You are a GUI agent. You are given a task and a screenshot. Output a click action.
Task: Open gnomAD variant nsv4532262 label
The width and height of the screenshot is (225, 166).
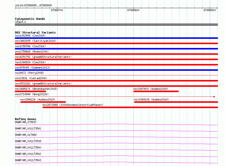43,84
